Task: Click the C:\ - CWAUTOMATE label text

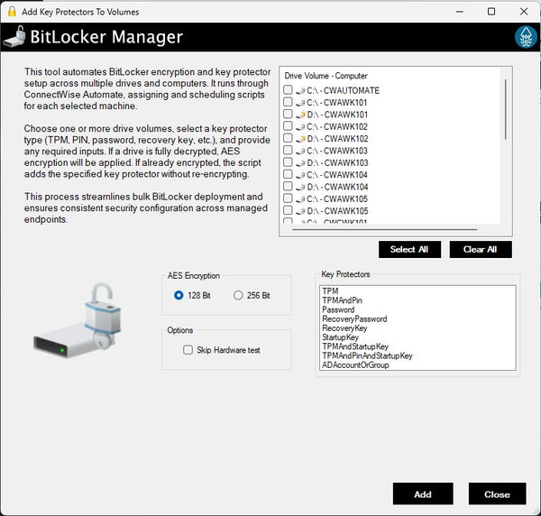Action: pyautogui.click(x=343, y=91)
